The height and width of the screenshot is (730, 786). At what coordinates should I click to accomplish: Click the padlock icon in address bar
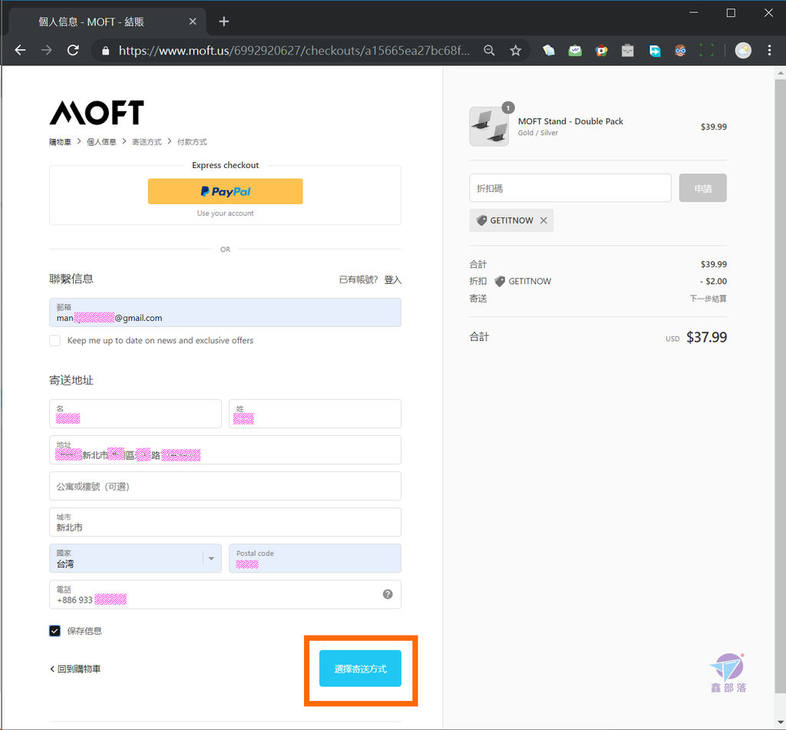[105, 51]
